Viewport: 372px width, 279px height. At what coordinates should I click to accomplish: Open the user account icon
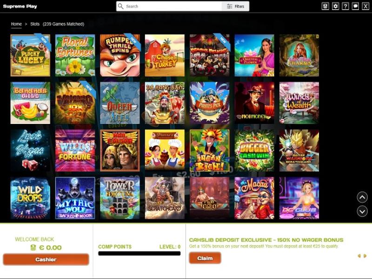(x=325, y=6)
